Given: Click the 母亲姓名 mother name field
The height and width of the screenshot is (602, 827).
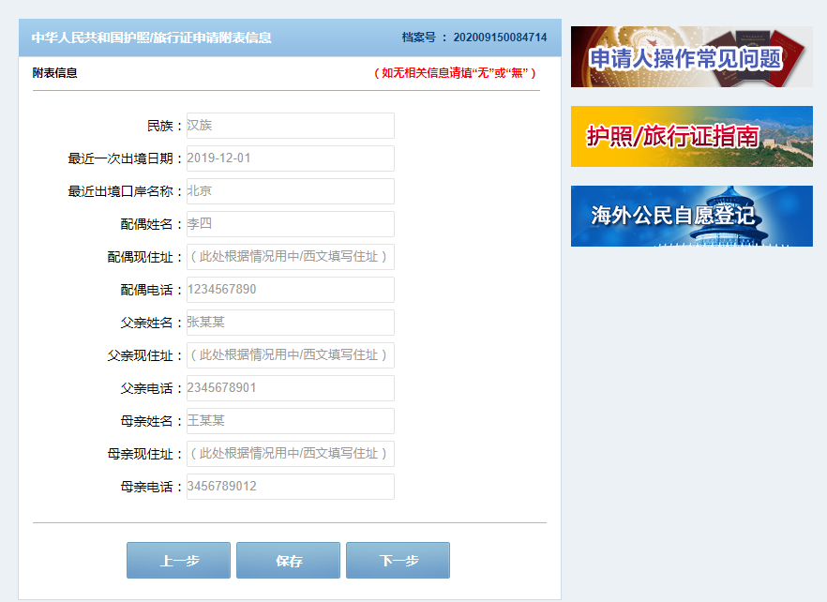Looking at the screenshot, I should [x=291, y=421].
